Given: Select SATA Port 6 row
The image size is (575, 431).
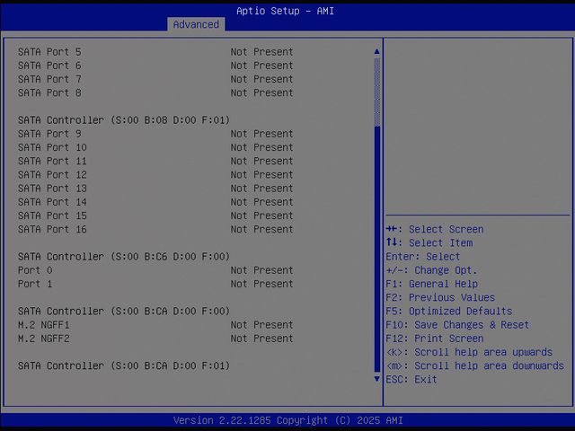Looking at the screenshot, I should point(155,66).
